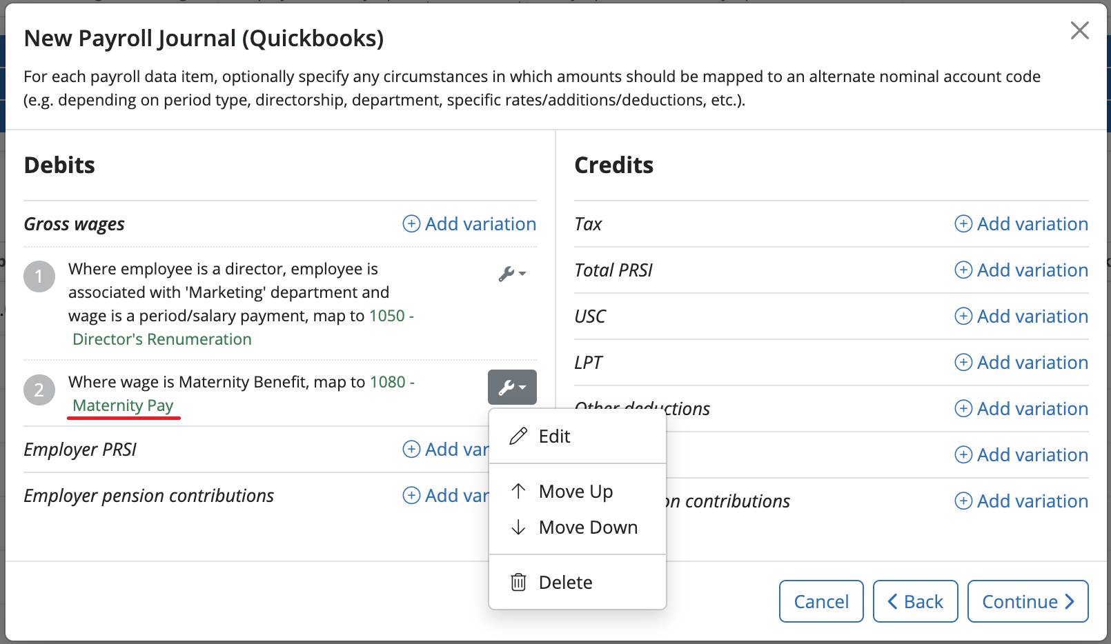
Task: Open the wrench settings for Maternity Benefit variation
Action: pos(512,388)
